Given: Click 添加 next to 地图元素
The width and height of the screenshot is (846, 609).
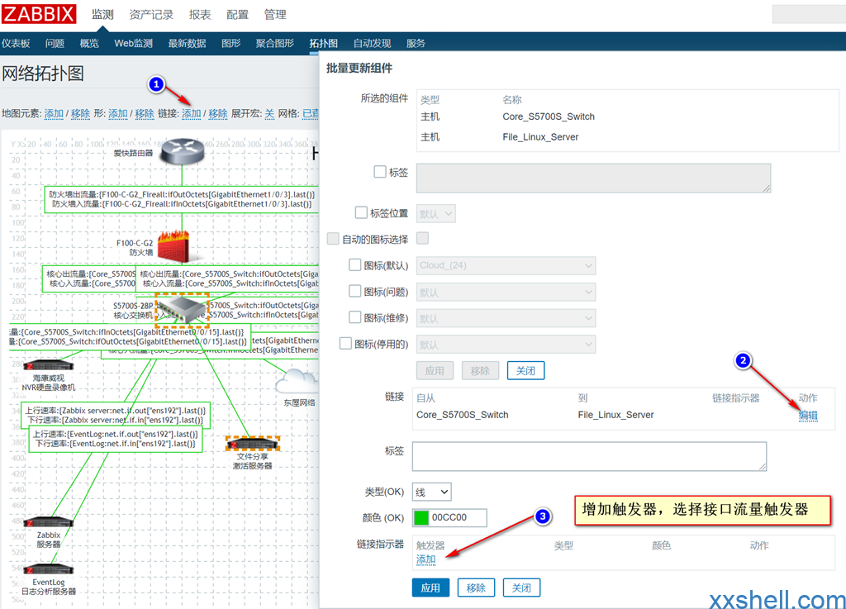Looking at the screenshot, I should (54, 113).
